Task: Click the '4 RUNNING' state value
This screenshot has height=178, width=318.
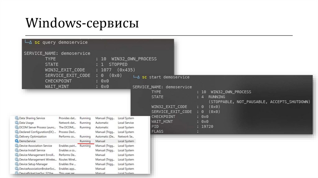Action: [x=213, y=97]
